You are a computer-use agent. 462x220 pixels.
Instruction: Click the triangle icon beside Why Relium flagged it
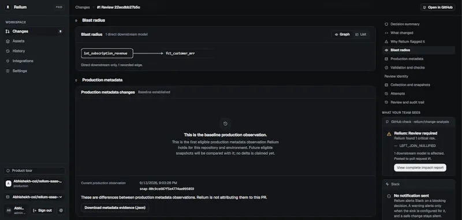[386, 42]
